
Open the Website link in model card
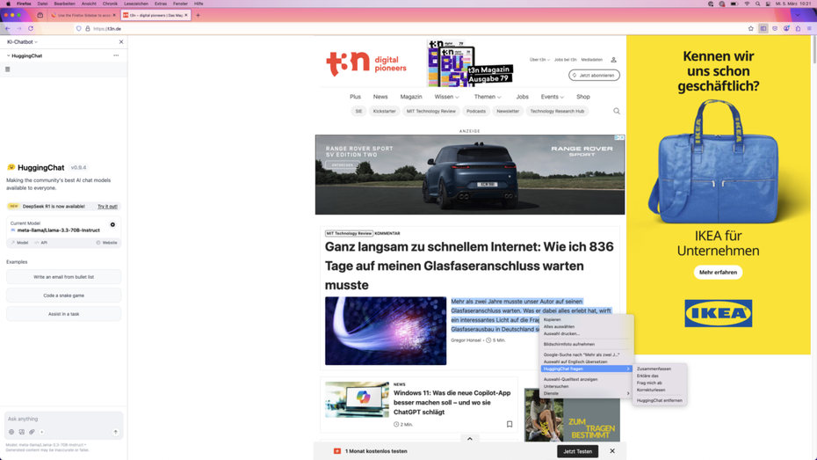pyautogui.click(x=107, y=243)
